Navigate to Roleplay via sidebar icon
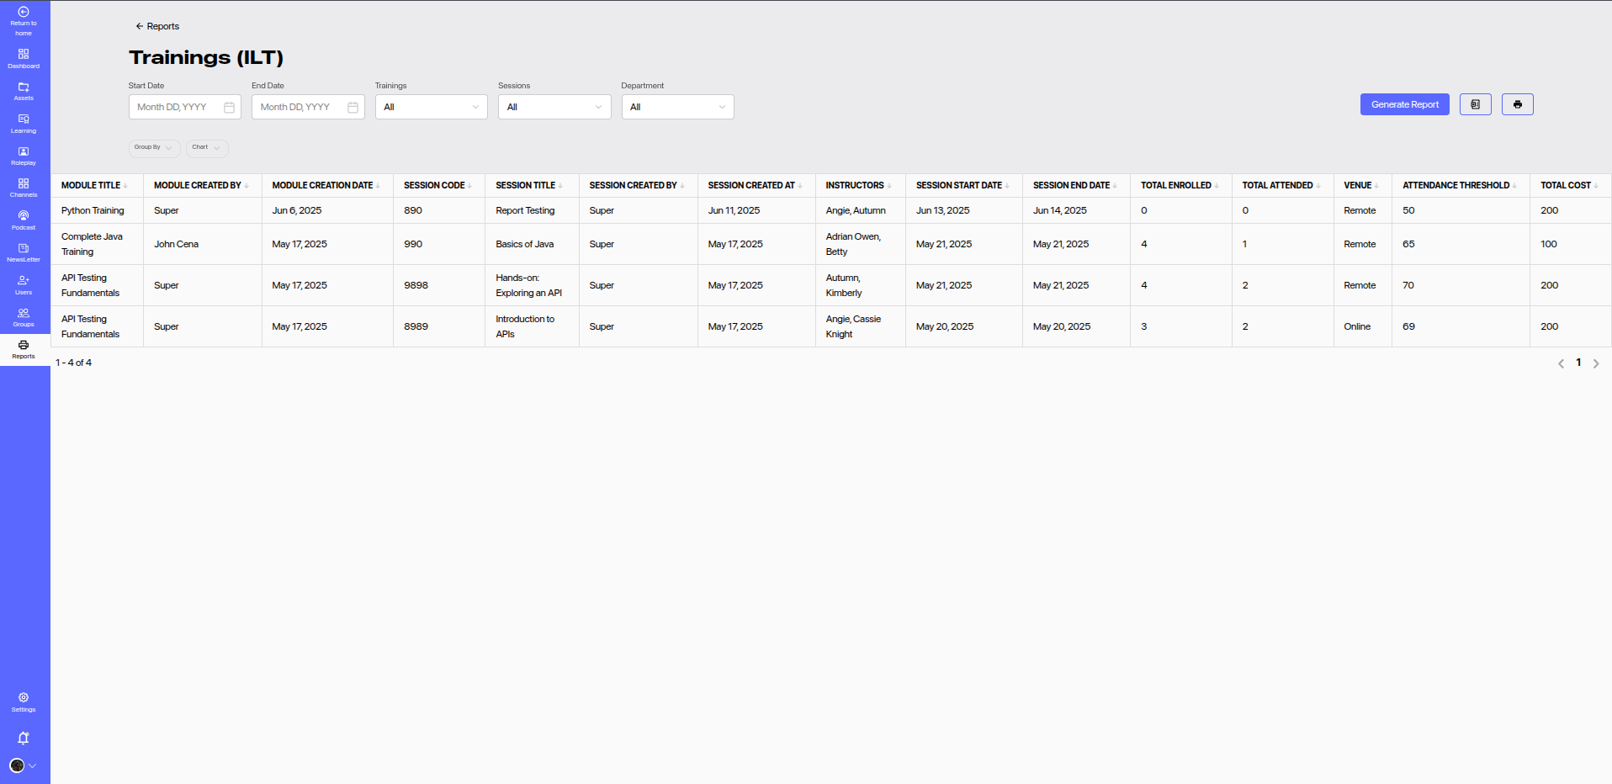 (x=24, y=155)
